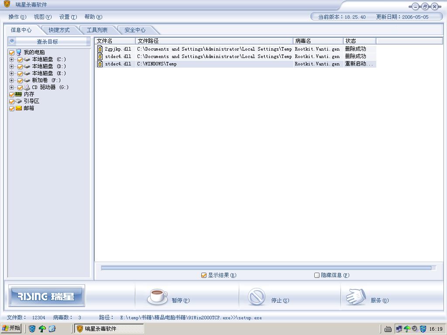Click the green umbrella icon in system tray
447x335 pixels.
[x=407, y=329]
